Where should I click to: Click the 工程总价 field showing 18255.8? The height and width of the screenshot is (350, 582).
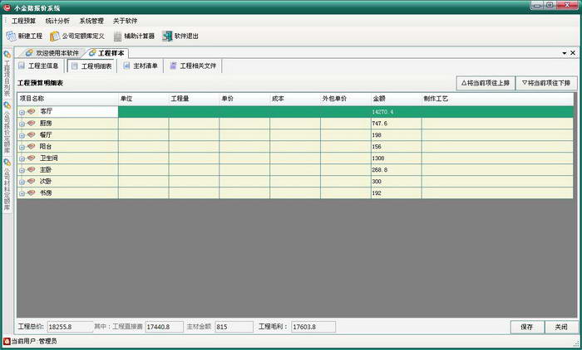70,327
